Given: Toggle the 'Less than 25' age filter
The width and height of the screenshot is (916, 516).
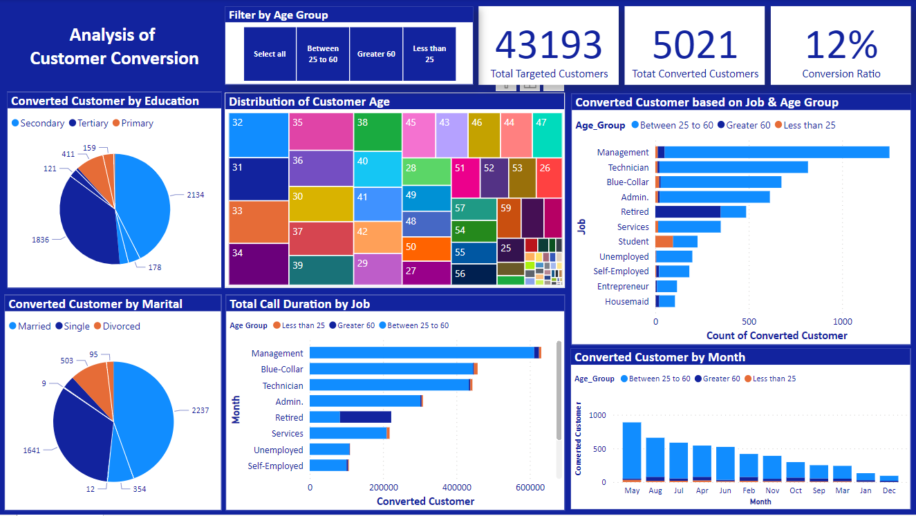Looking at the screenshot, I should pos(428,53).
